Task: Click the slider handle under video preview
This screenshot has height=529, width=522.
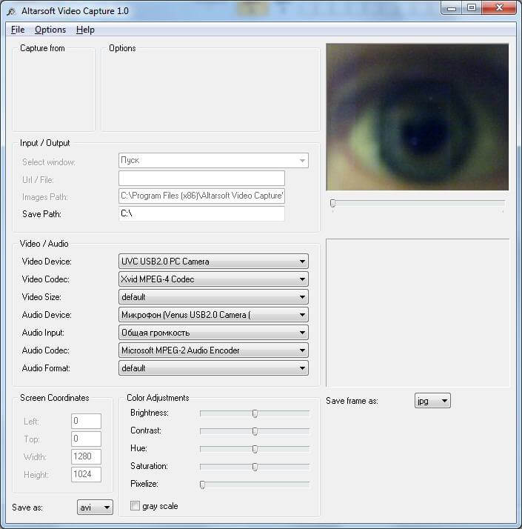Action: point(333,203)
